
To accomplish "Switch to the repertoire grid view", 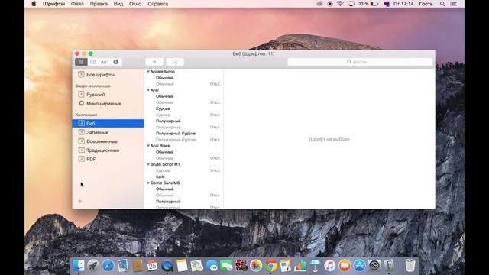I will (x=93, y=62).
